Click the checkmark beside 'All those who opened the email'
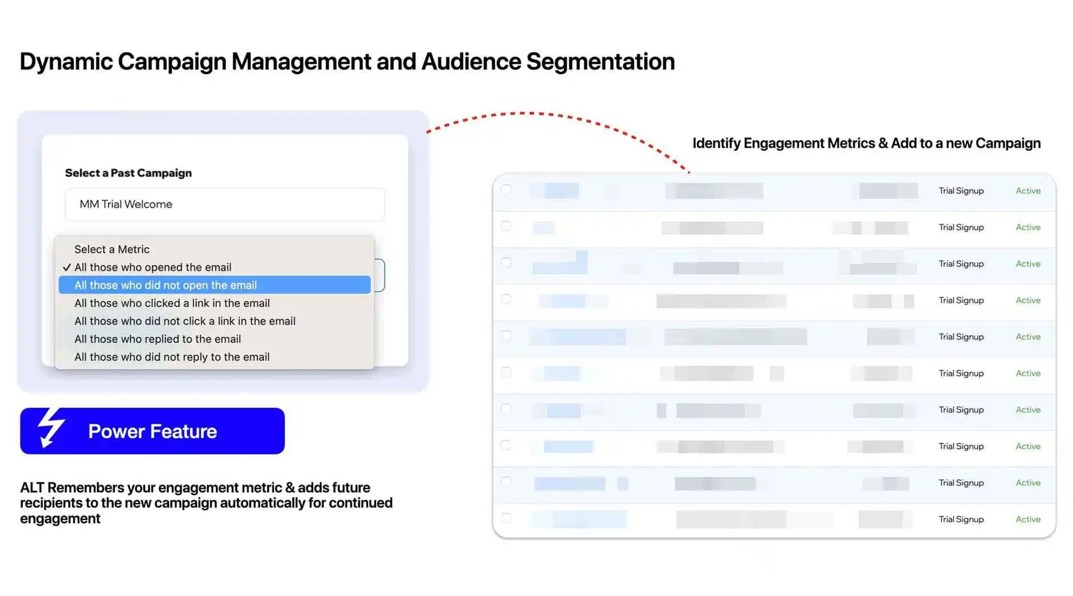This screenshot has width=1073, height=596. click(x=67, y=267)
